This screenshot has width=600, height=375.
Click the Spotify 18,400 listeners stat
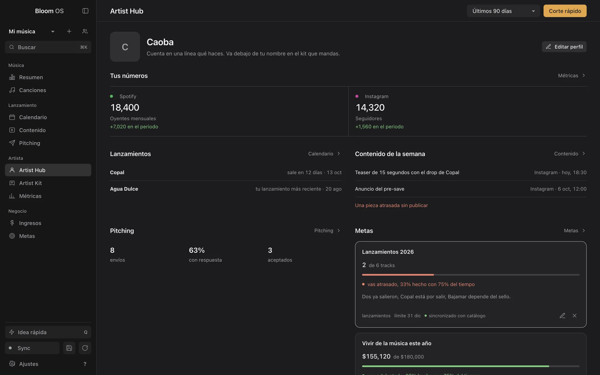tap(229, 111)
